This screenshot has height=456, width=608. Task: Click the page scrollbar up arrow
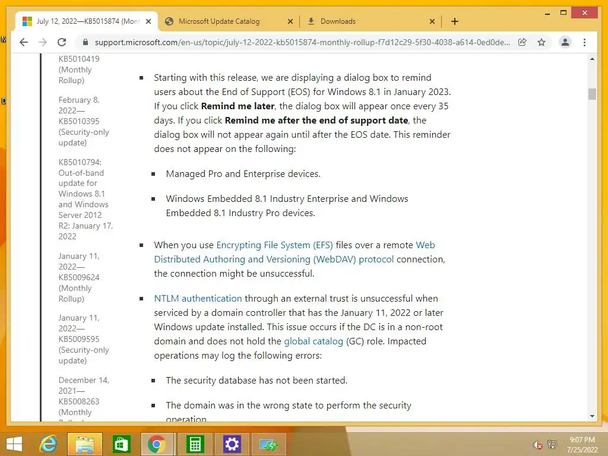[x=592, y=59]
